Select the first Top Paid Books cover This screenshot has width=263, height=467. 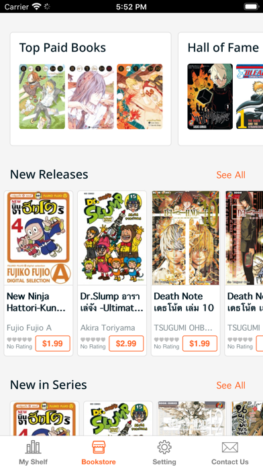coord(42,97)
